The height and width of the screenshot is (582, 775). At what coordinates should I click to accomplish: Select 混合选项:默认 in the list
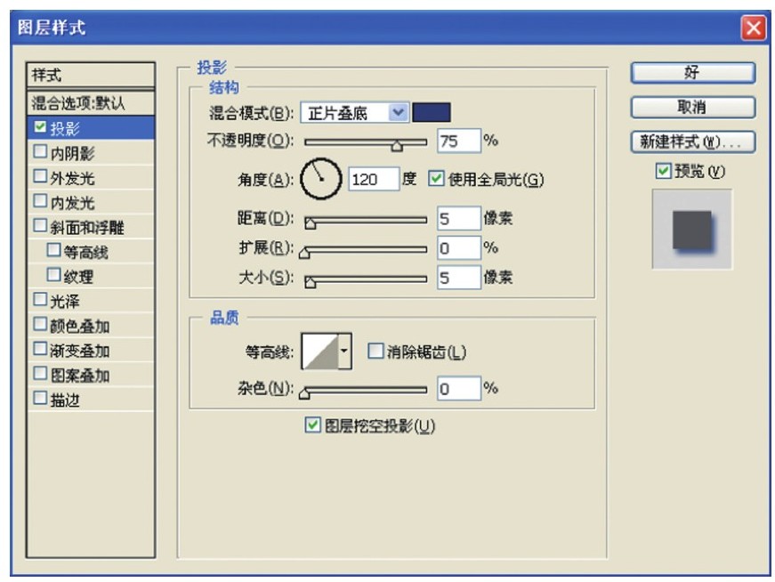point(91,103)
